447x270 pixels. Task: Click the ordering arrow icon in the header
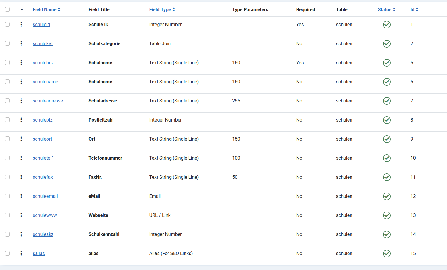click(x=22, y=10)
